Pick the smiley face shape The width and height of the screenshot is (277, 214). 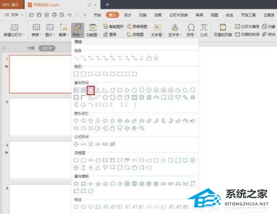point(171,98)
